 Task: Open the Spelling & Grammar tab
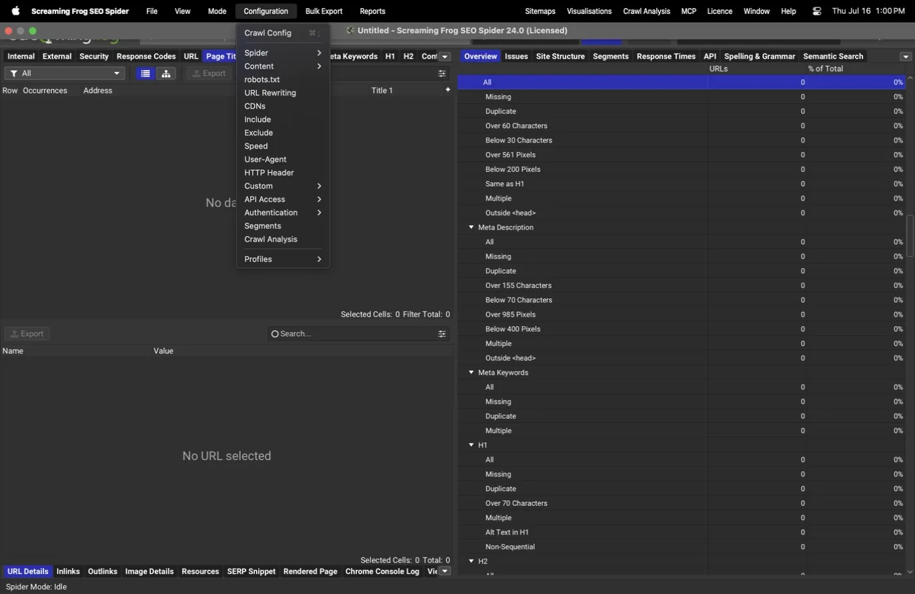click(x=760, y=57)
